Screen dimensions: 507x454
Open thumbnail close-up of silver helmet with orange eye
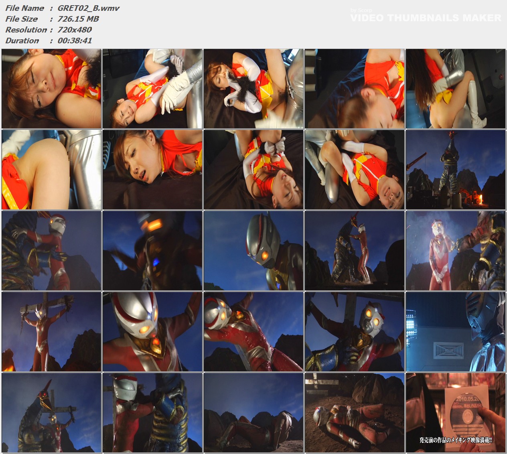(253, 251)
